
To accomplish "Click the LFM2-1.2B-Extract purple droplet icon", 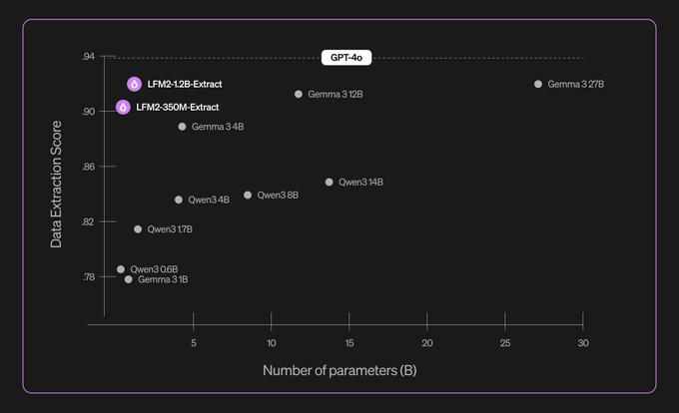I will [x=133, y=84].
